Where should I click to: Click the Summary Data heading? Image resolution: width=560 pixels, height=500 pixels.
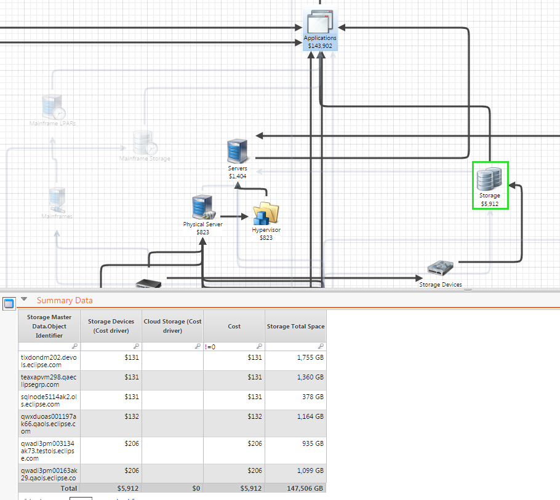click(65, 301)
